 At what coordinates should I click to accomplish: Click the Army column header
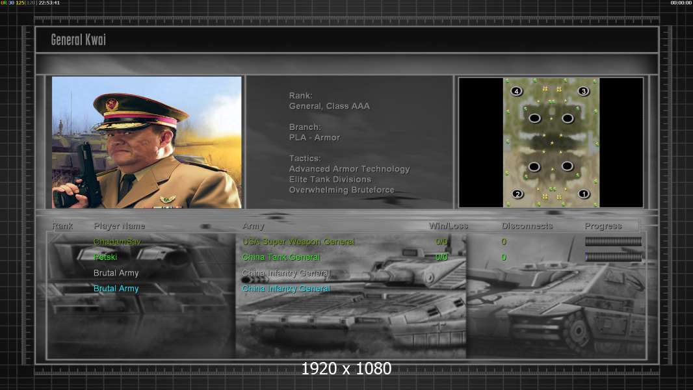254,226
